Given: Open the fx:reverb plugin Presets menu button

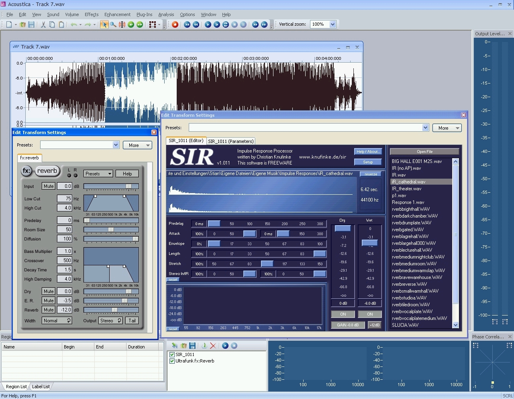Looking at the screenshot, I should 98,174.
